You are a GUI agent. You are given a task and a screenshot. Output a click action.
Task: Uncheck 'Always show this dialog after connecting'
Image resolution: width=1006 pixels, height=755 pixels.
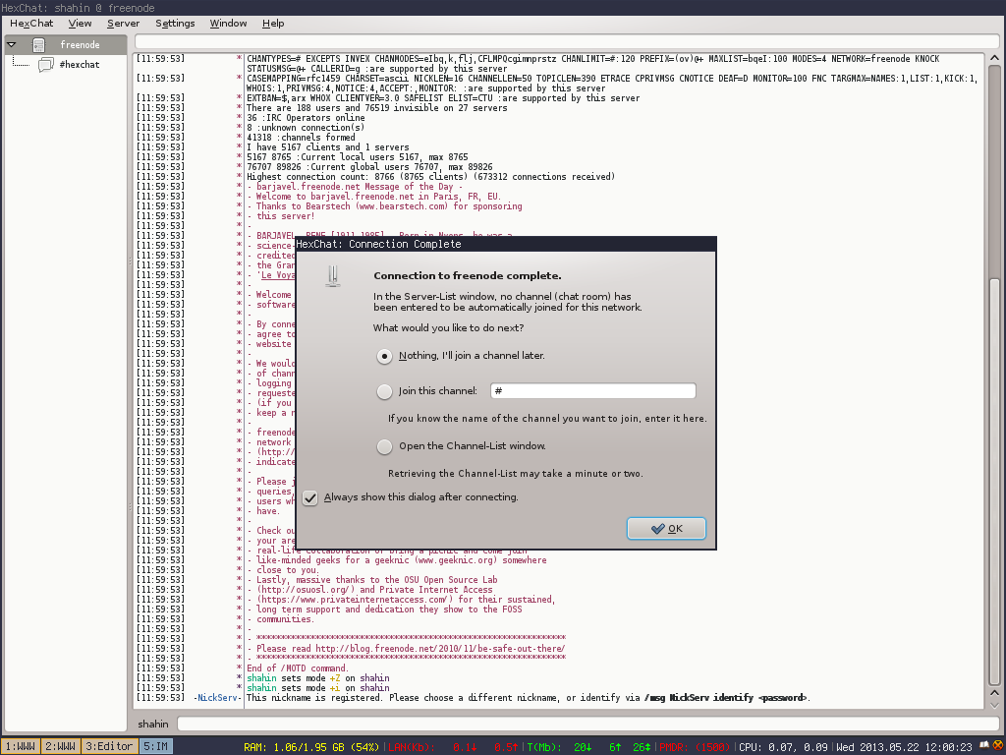click(309, 497)
